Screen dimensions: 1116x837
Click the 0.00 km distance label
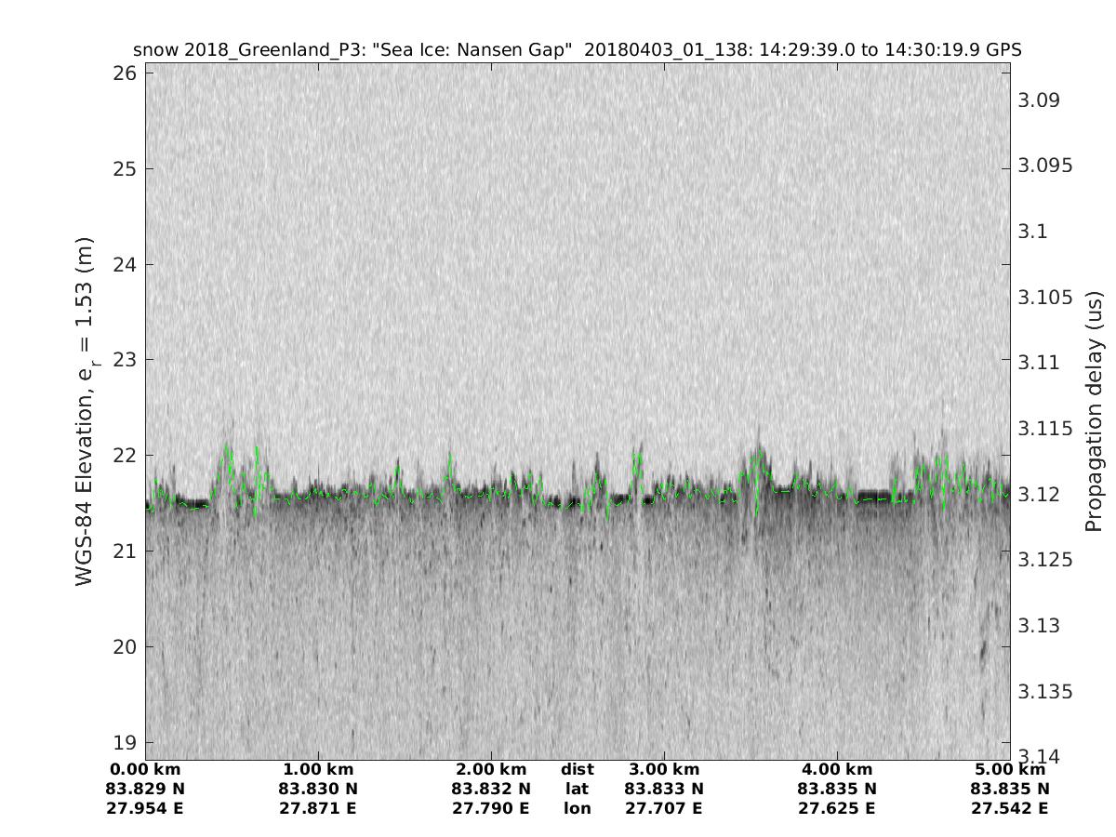[146, 769]
